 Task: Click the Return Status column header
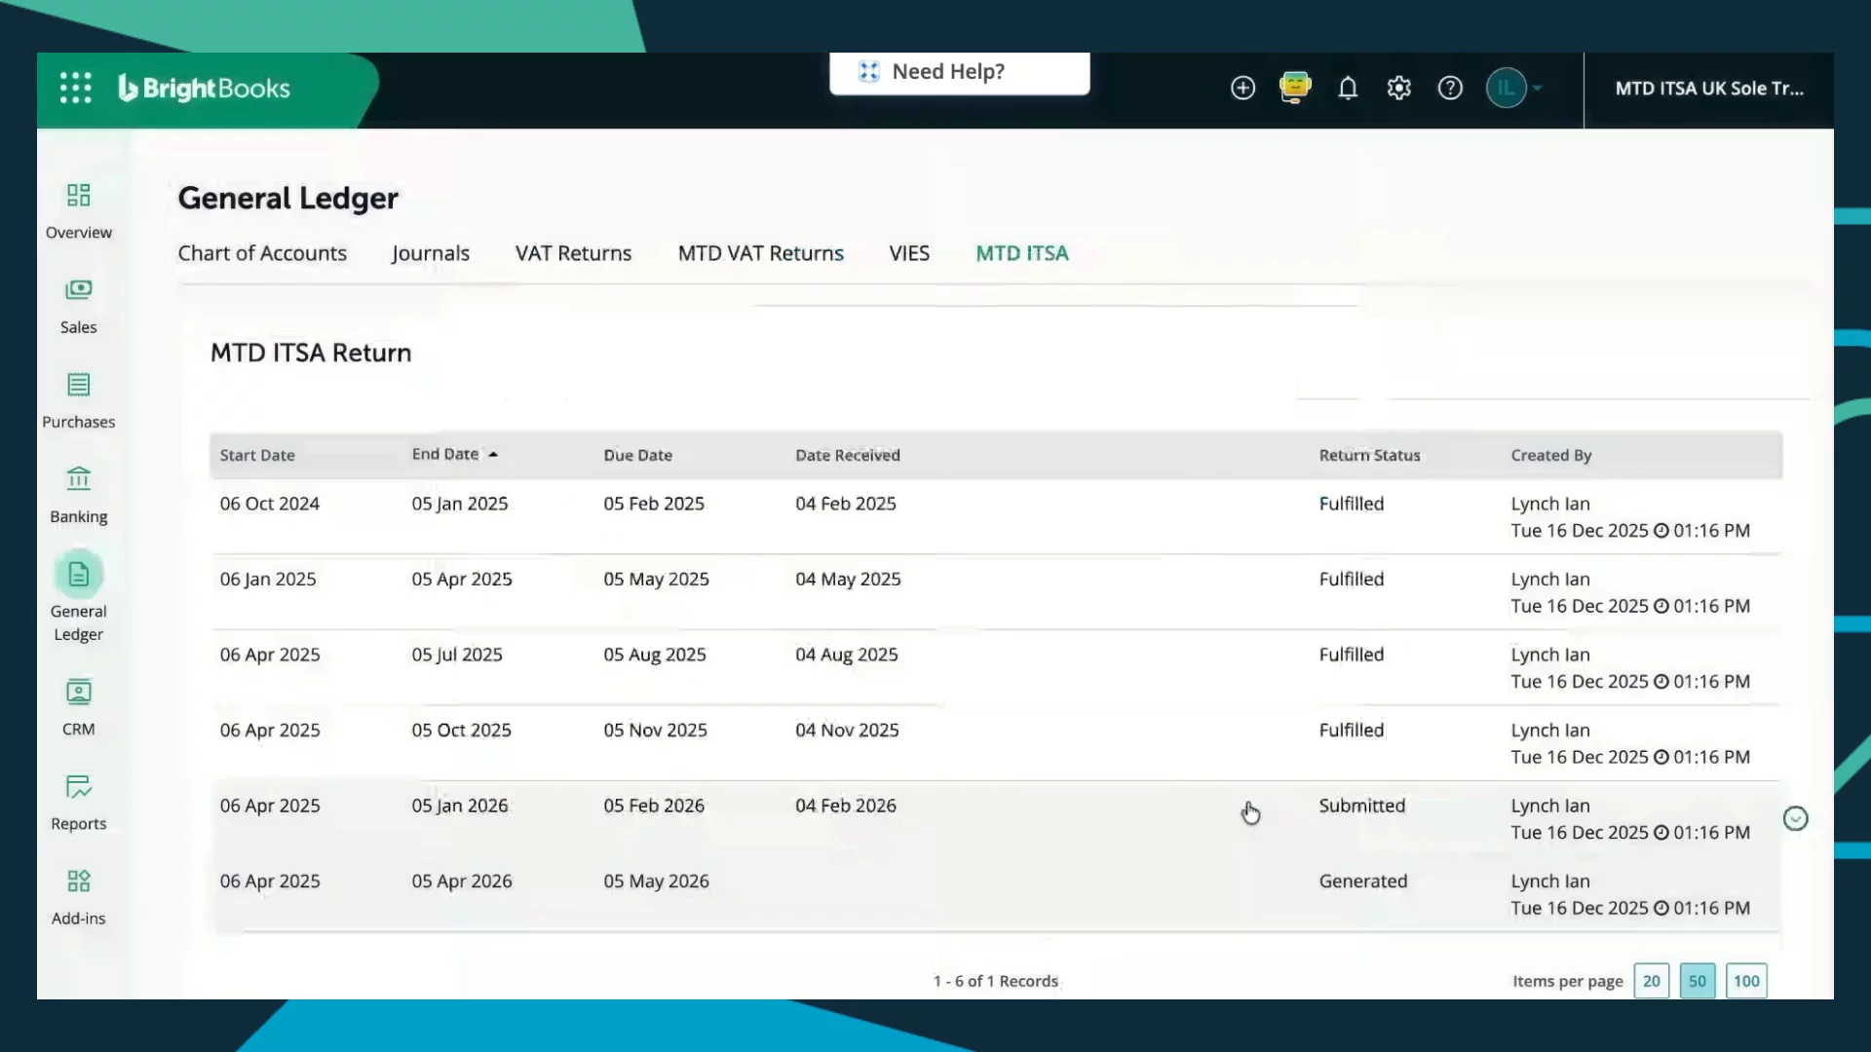[x=1369, y=455]
